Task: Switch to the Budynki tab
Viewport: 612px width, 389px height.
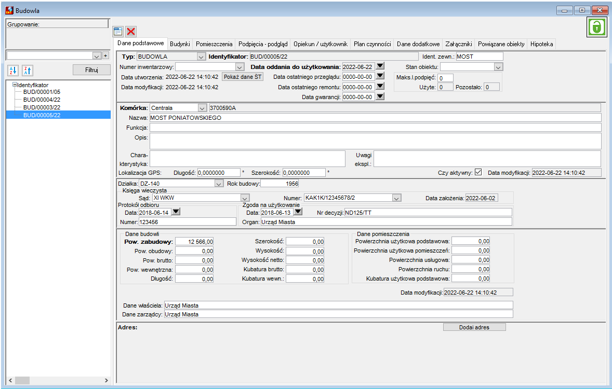Action: tap(180, 44)
